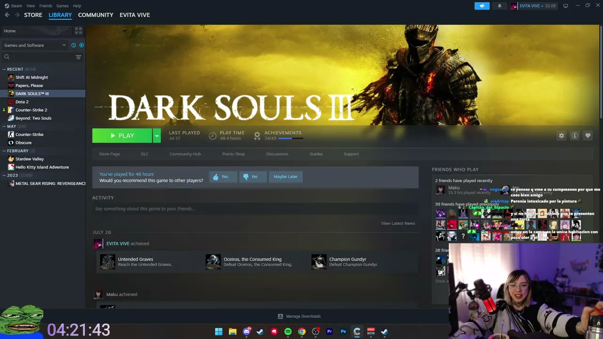Open the EVITA VIVE account dropdown

point(533,6)
